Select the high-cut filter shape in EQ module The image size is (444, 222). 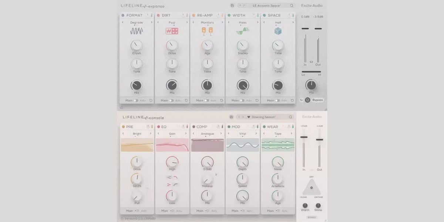[x=176, y=177]
